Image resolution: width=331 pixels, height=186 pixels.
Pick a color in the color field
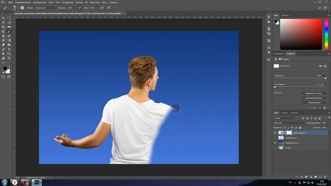tap(301, 34)
